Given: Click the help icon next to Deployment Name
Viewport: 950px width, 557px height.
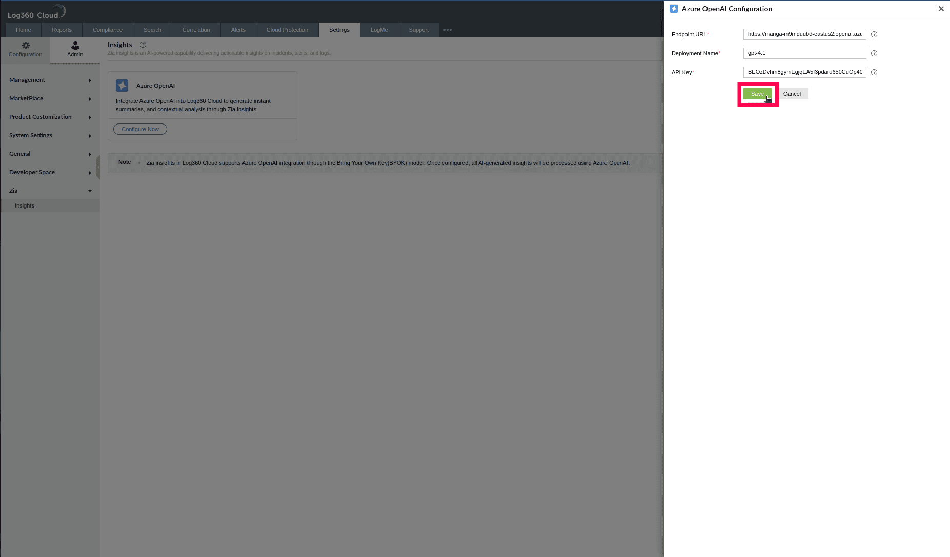Looking at the screenshot, I should tap(874, 53).
